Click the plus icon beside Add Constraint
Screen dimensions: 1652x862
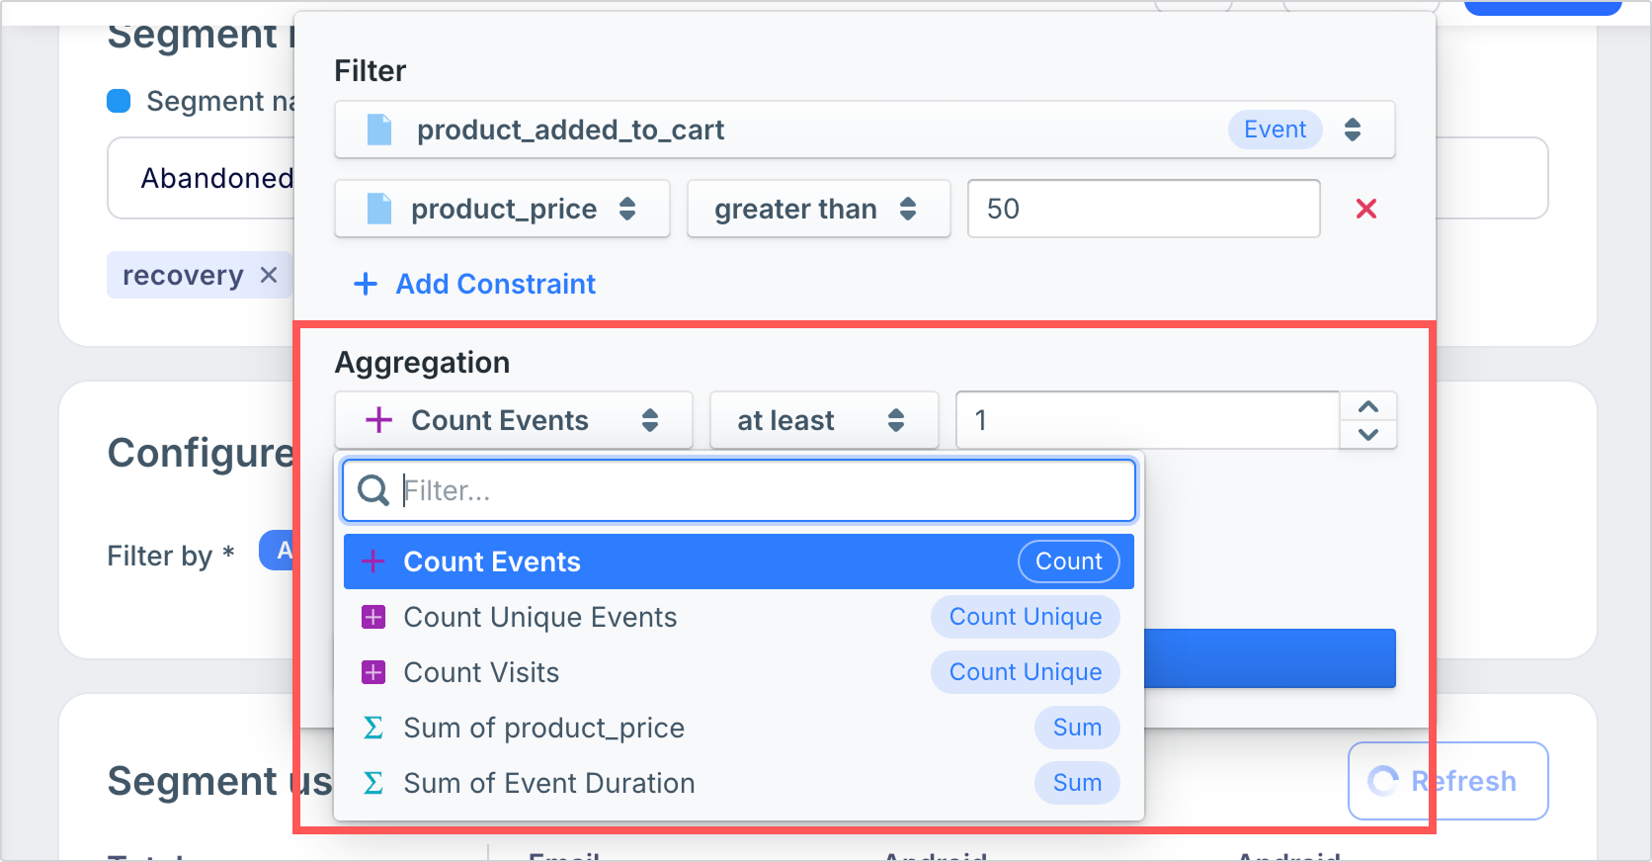coord(366,285)
